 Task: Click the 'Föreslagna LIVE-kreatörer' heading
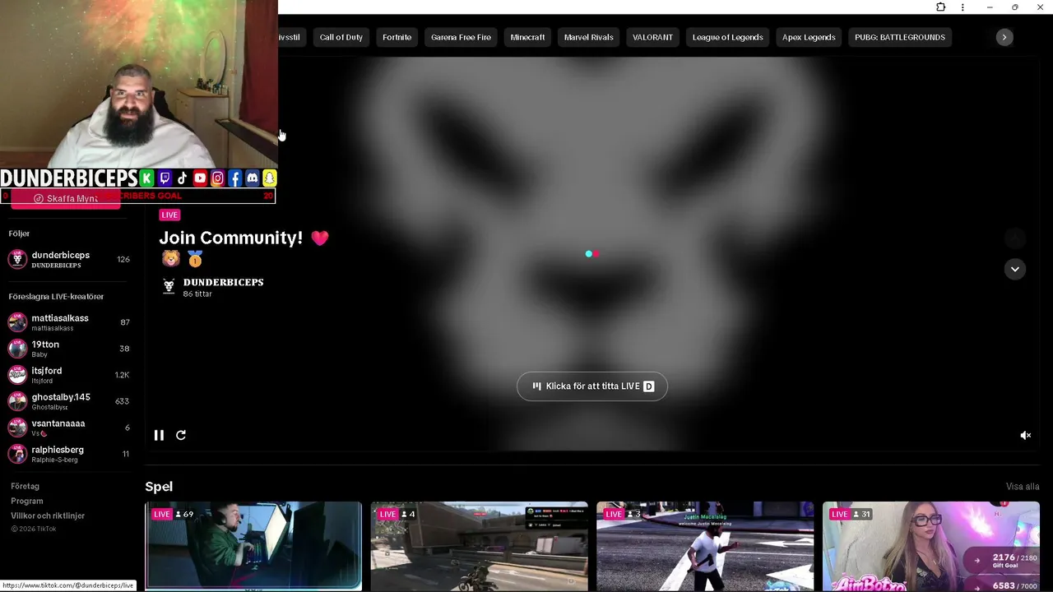coord(56,296)
